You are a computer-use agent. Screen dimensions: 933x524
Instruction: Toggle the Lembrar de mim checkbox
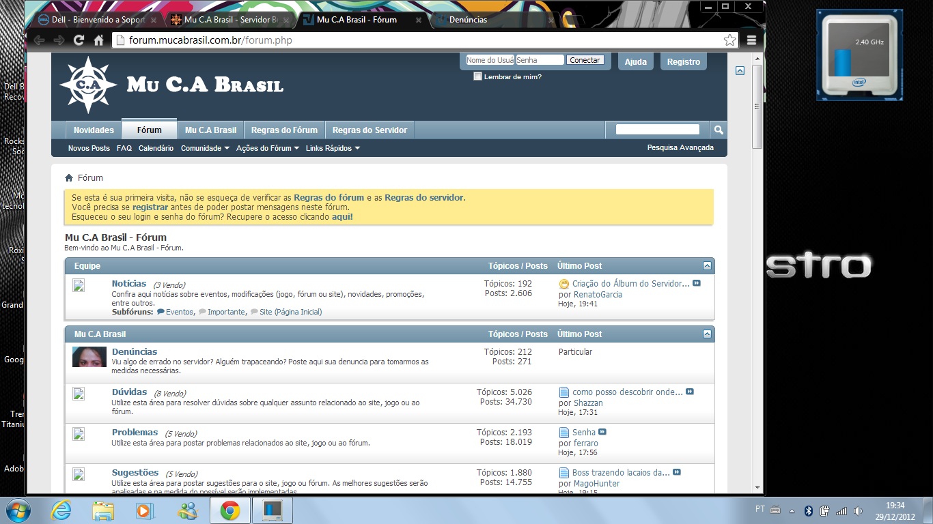[x=478, y=76]
